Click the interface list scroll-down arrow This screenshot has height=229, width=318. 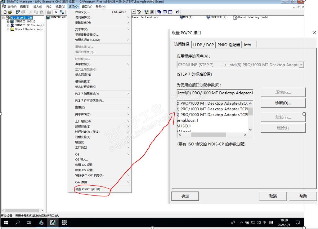click(x=250, y=130)
